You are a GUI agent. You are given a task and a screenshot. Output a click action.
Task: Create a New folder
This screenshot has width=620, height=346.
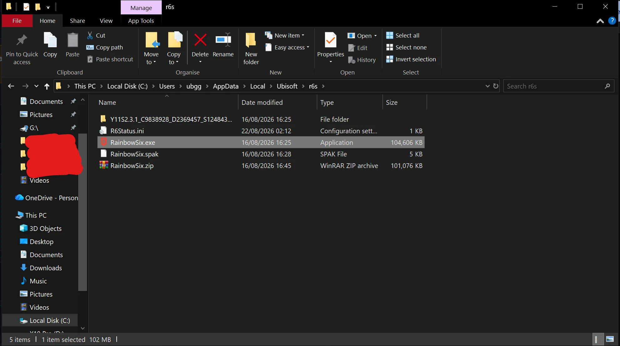(251, 48)
